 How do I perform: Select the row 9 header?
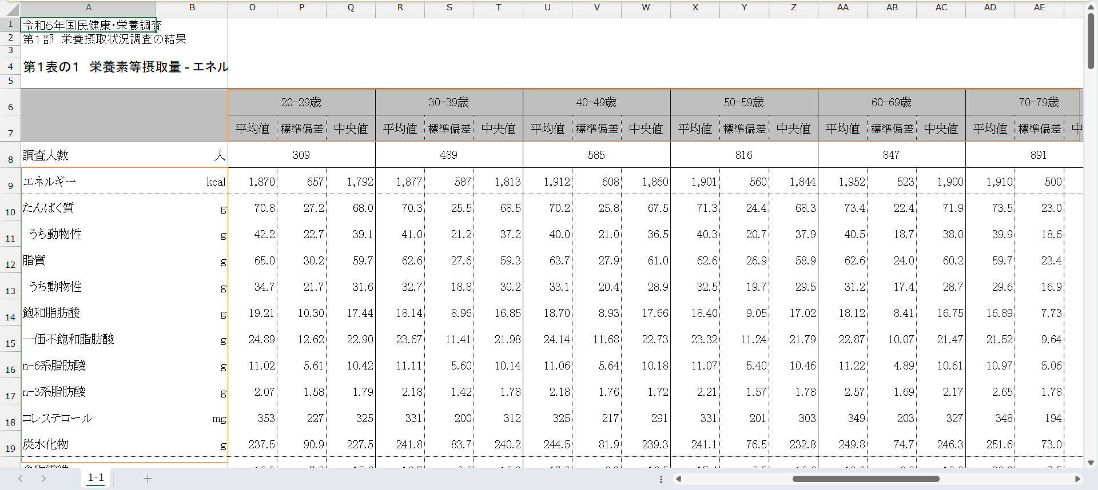(x=10, y=185)
